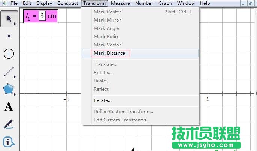Image resolution: width=257 pixels, height=151 pixels.
Task: Restore the document window size
Action: pos(251,3)
